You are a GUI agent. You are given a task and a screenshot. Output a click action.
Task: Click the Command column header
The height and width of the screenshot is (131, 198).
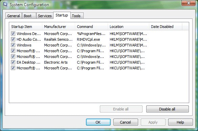[91, 27]
